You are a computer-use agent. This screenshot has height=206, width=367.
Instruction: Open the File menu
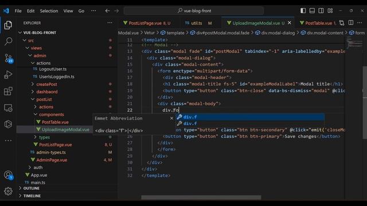point(18,11)
